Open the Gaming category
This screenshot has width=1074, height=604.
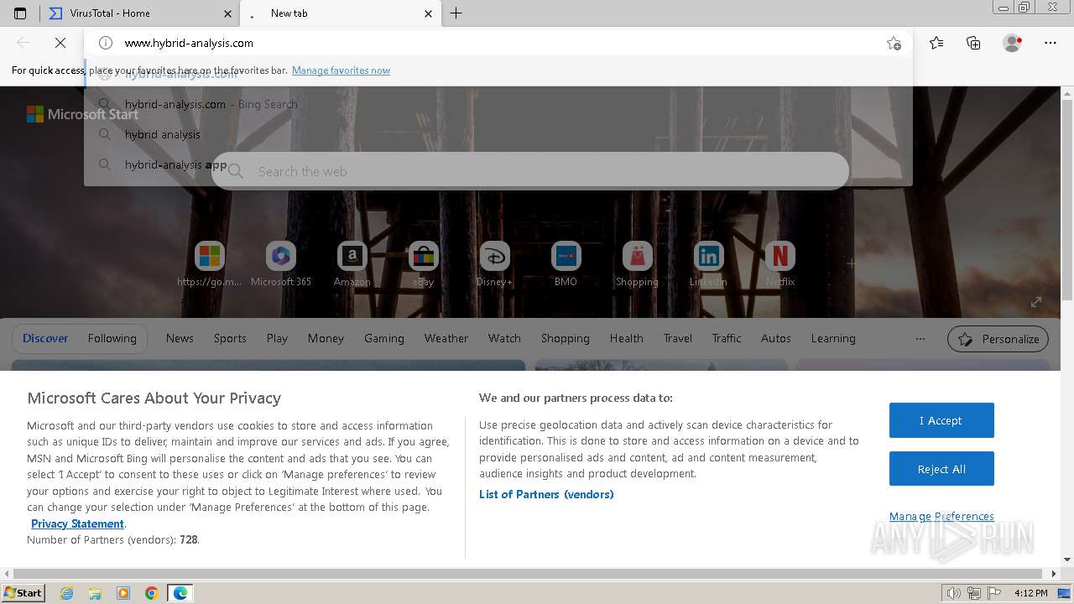click(384, 338)
